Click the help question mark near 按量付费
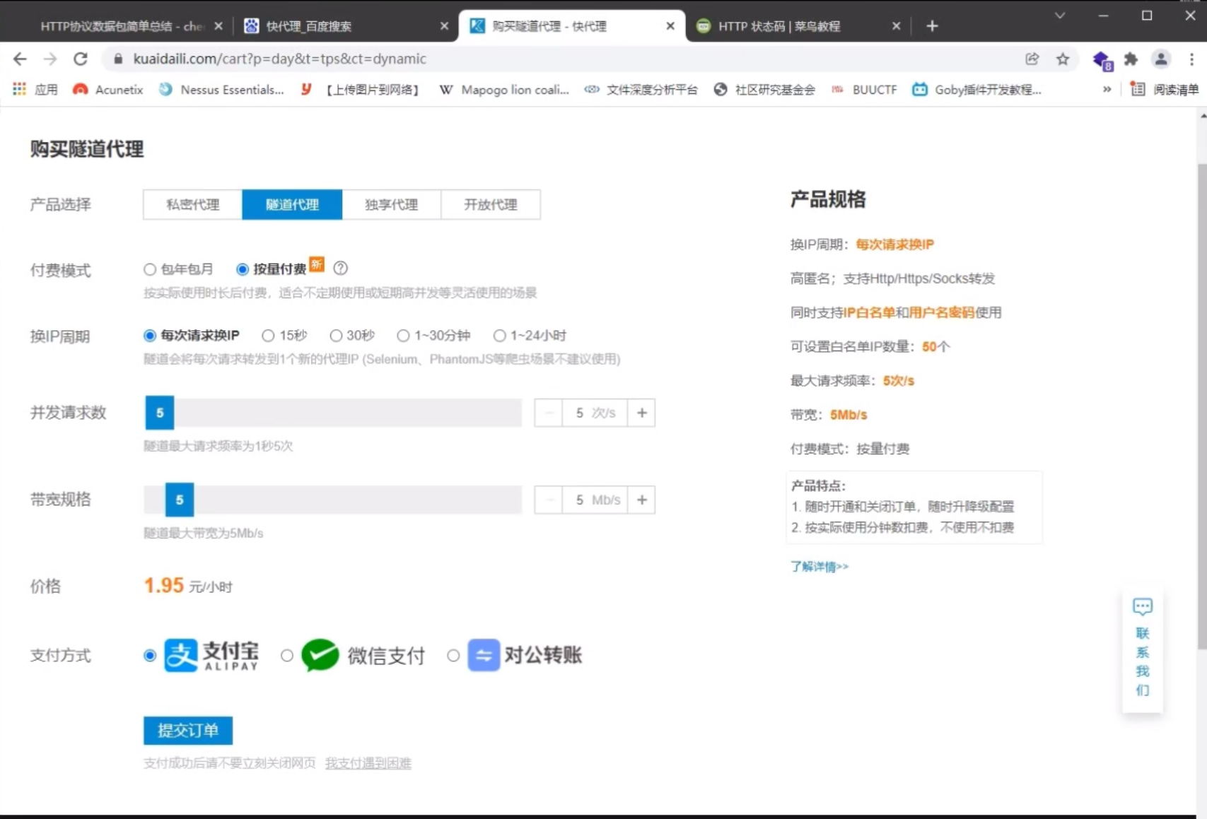Screen dimensions: 1207x819 tap(340, 268)
